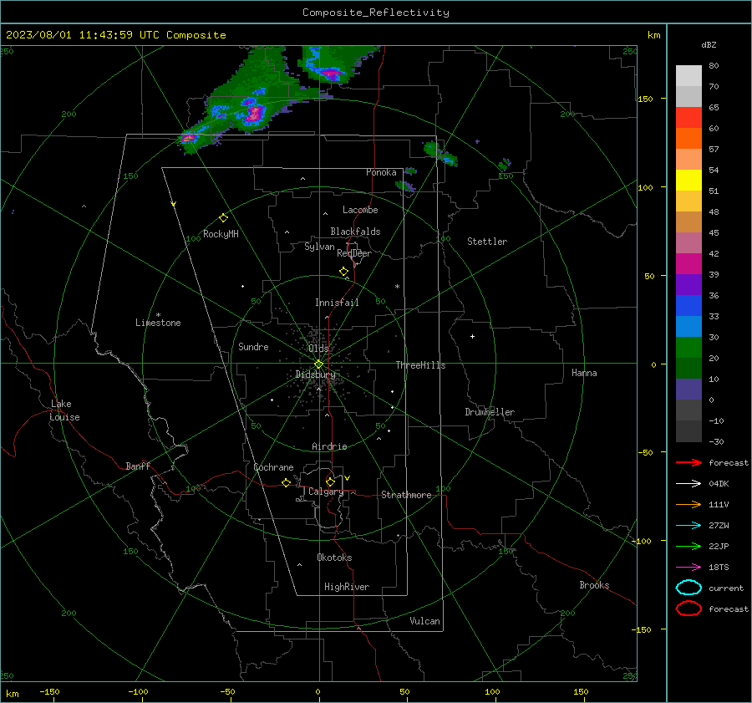Select the yellow diamond marker above Calgary
This screenshot has width=752, height=703.
click(330, 481)
